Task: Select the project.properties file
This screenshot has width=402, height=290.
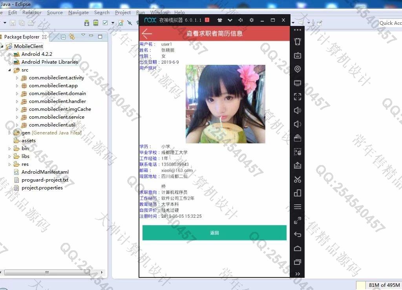Action: [x=42, y=188]
